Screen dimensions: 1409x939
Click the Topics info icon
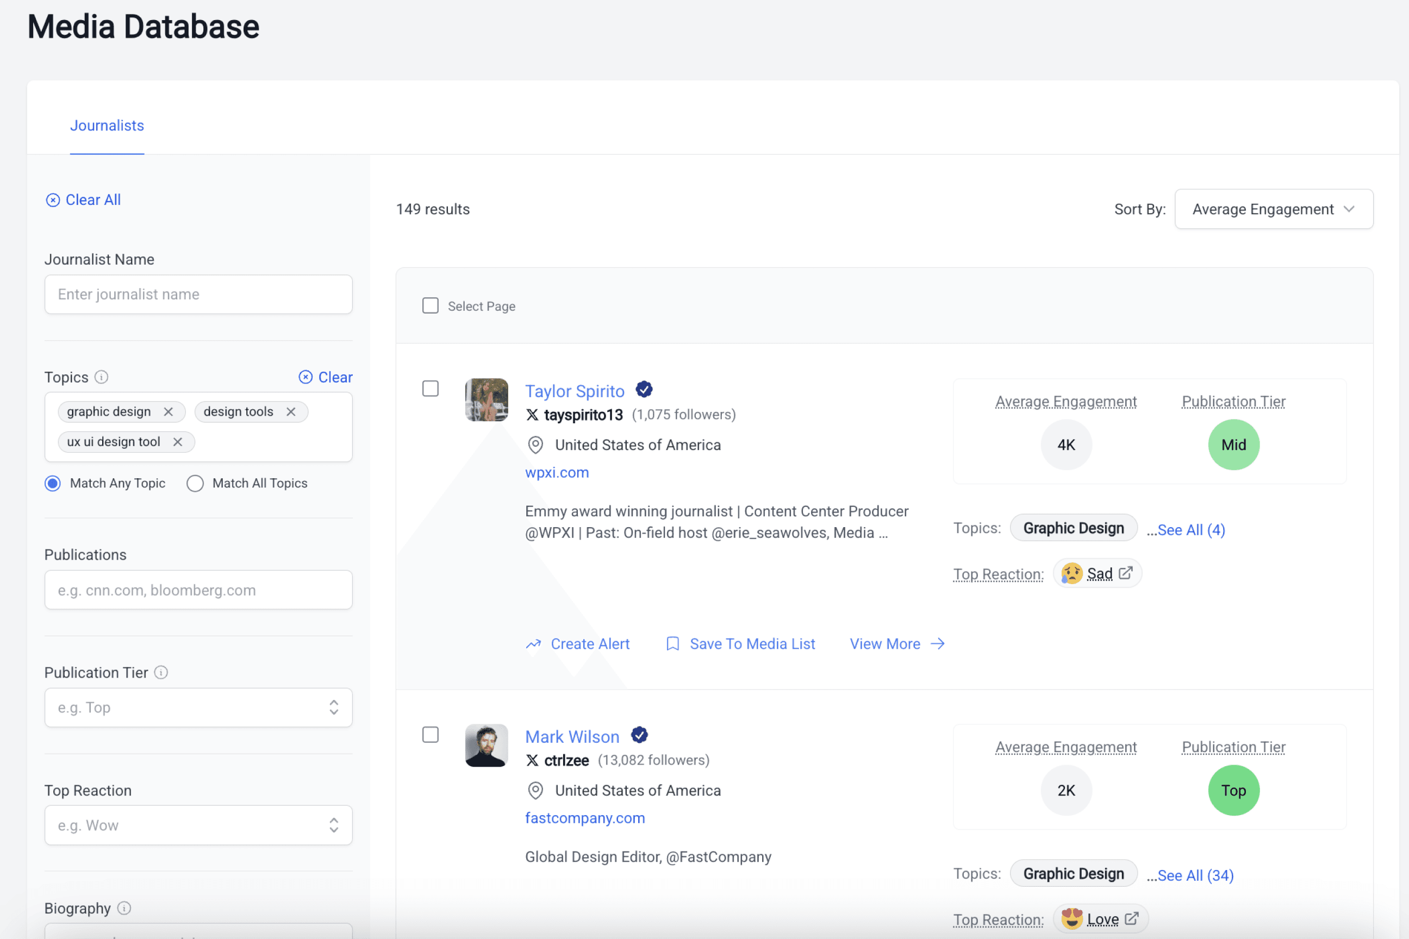[102, 377]
